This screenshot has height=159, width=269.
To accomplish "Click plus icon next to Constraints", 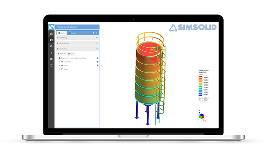I will (97, 62).
